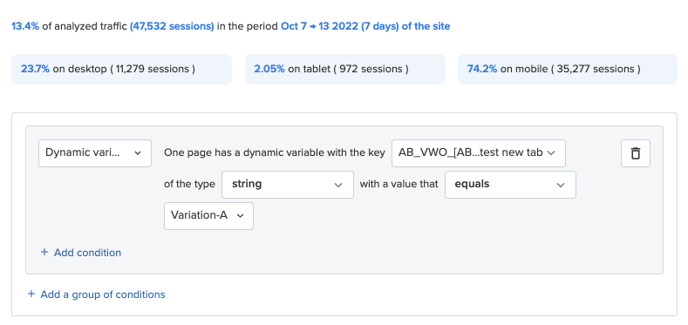
Task: Click Add a group of conditions
Action: [x=96, y=295]
